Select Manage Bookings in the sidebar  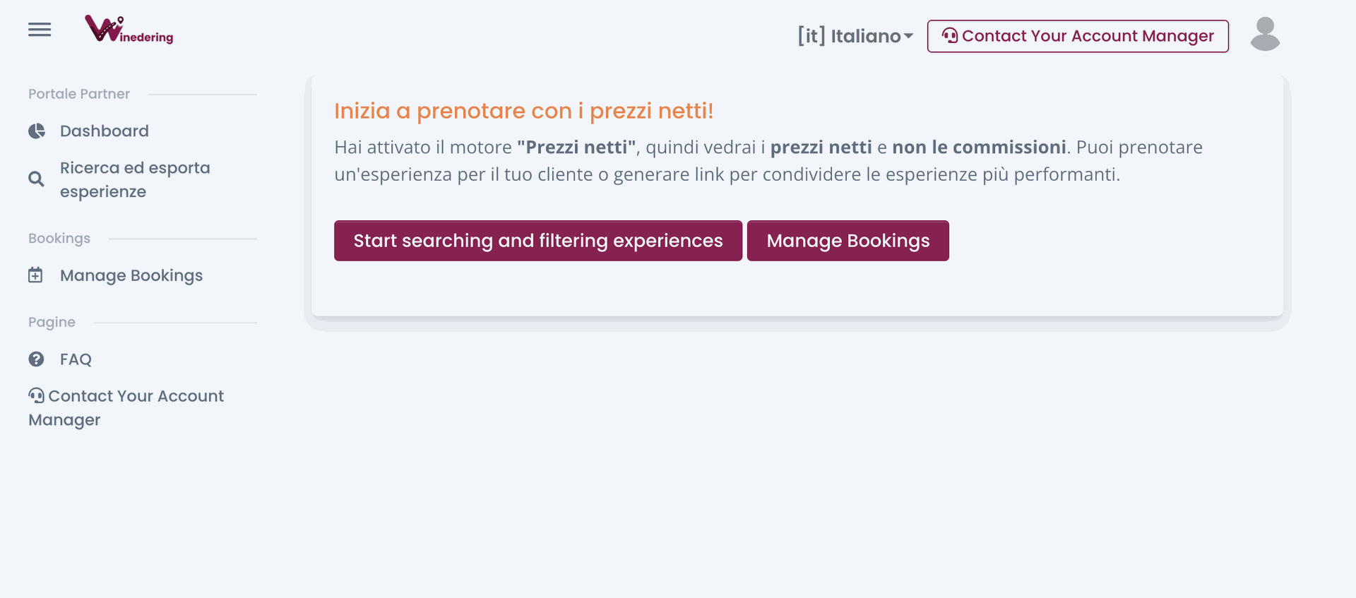(131, 275)
